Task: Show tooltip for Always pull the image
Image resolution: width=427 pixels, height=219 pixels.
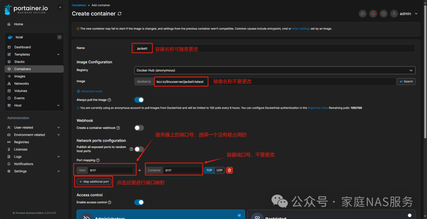Action: tap(109, 100)
